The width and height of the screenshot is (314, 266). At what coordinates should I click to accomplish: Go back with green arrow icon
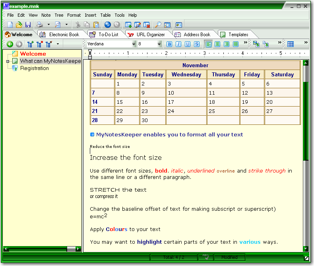pyautogui.click(x=10, y=44)
